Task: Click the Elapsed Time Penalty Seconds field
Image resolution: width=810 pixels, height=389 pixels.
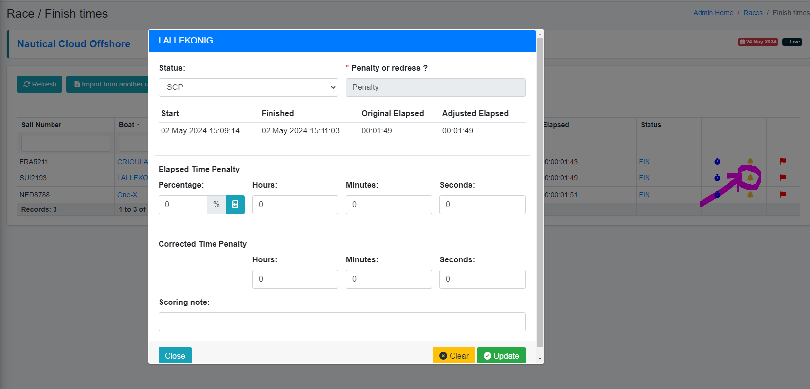Action: [x=483, y=205]
